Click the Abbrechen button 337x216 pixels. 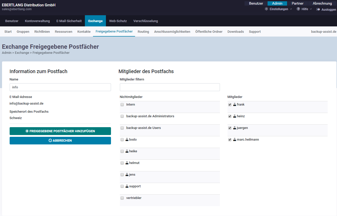60,141
